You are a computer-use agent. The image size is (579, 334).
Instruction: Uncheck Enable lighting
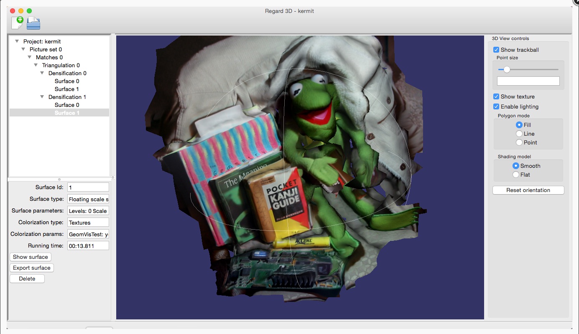point(496,106)
